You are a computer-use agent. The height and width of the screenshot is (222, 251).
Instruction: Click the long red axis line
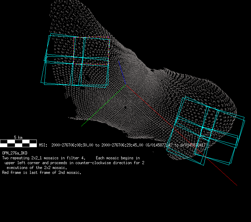(181, 135)
